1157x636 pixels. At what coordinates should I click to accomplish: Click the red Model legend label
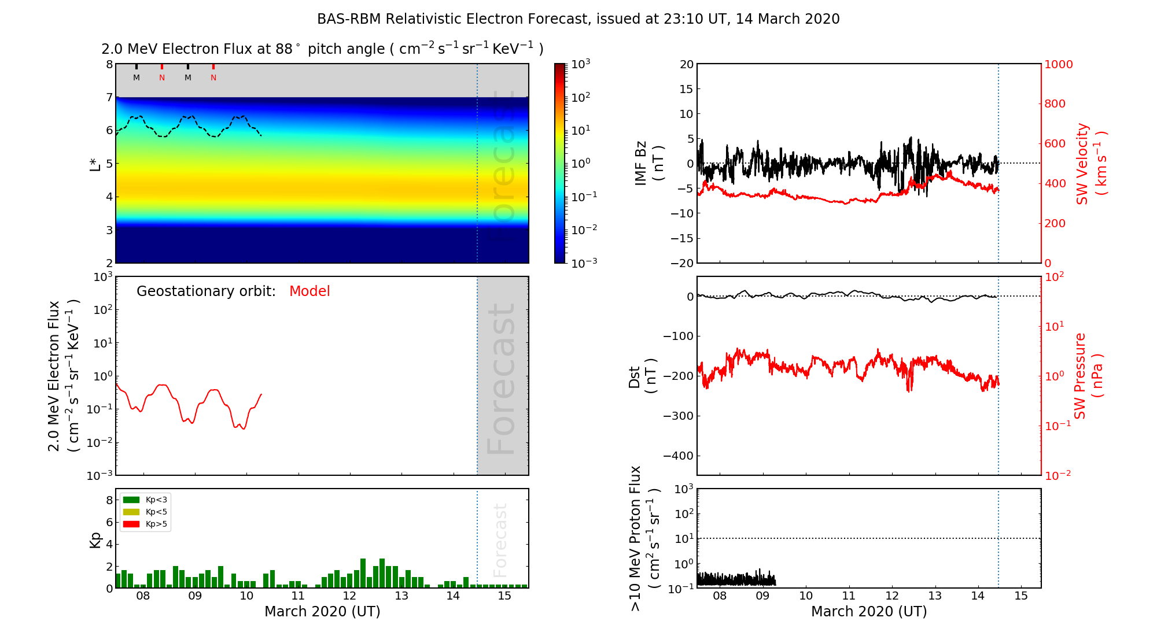coord(309,291)
